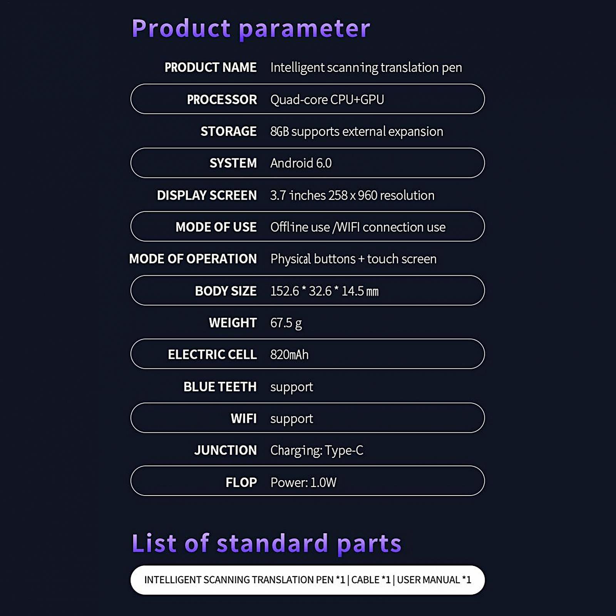Click "8GB supports external expansion" text
Image resolution: width=616 pixels, height=616 pixels.
(357, 131)
